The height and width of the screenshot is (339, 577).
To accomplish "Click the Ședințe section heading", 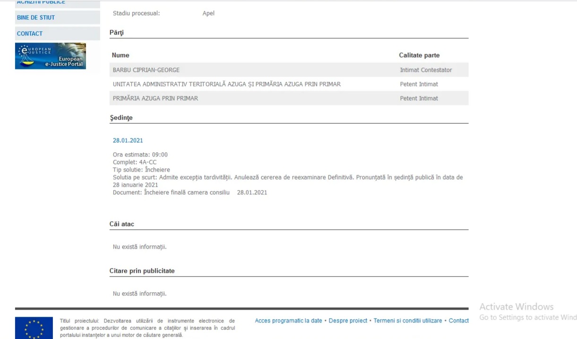I will tap(121, 118).
